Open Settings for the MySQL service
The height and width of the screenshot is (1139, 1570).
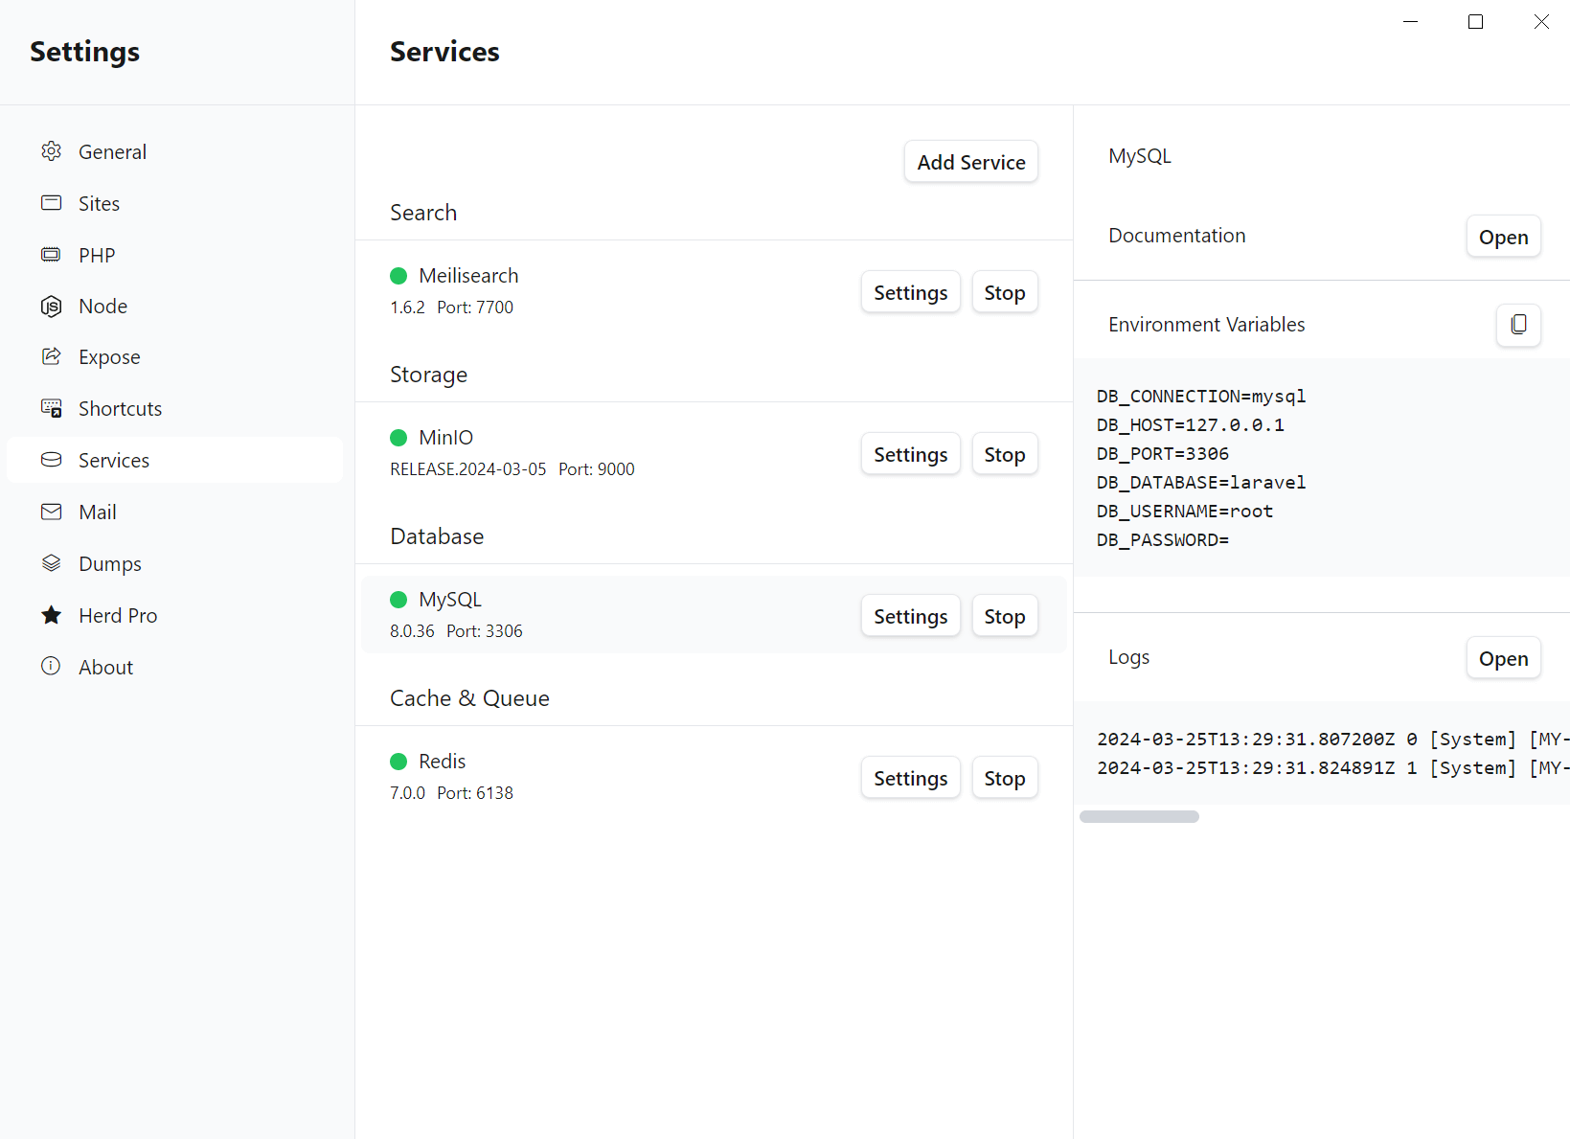click(910, 616)
